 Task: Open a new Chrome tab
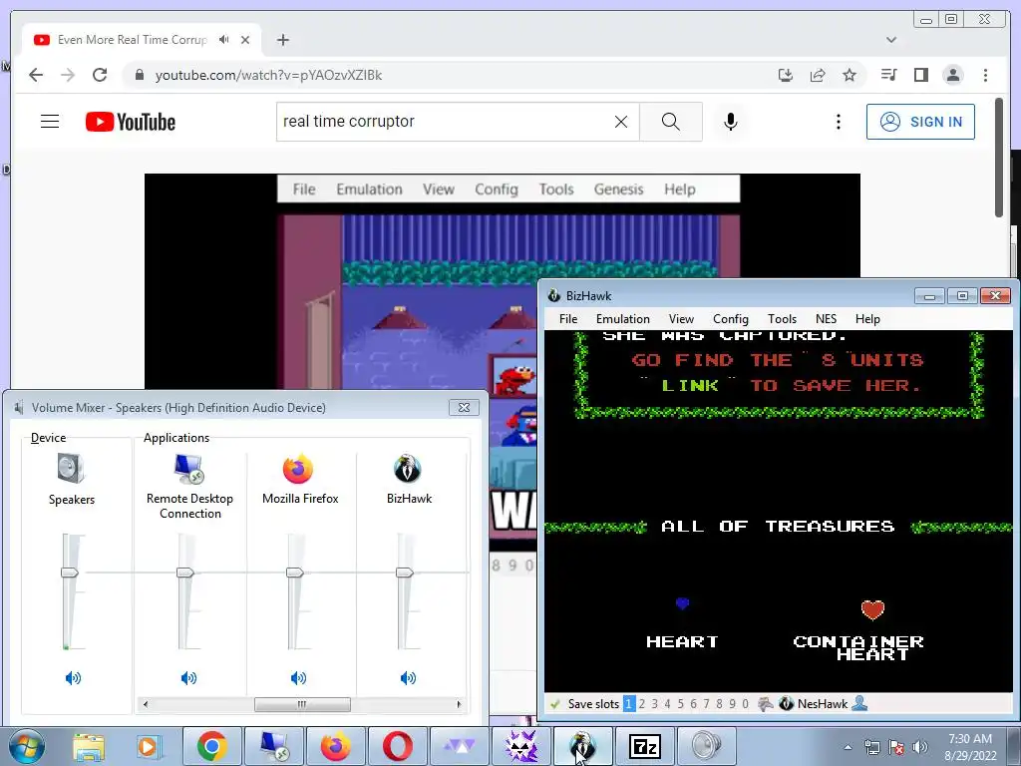pos(282,40)
